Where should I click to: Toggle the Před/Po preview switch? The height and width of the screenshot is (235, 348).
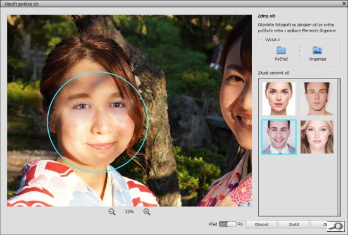(228, 224)
